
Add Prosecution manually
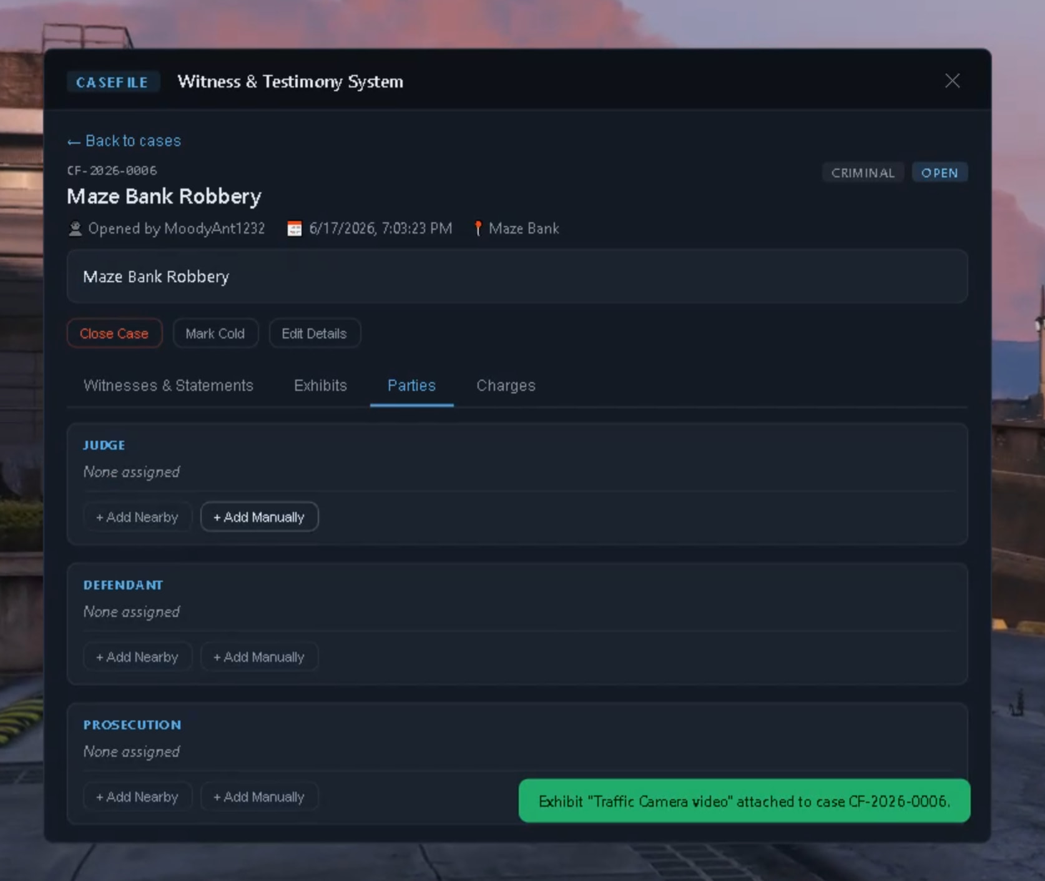pyautogui.click(x=259, y=797)
